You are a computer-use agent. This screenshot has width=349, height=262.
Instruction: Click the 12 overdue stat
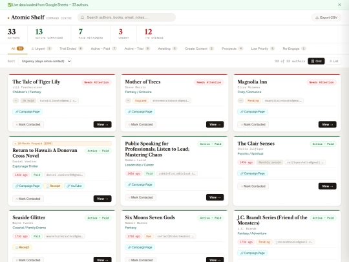click(x=154, y=34)
